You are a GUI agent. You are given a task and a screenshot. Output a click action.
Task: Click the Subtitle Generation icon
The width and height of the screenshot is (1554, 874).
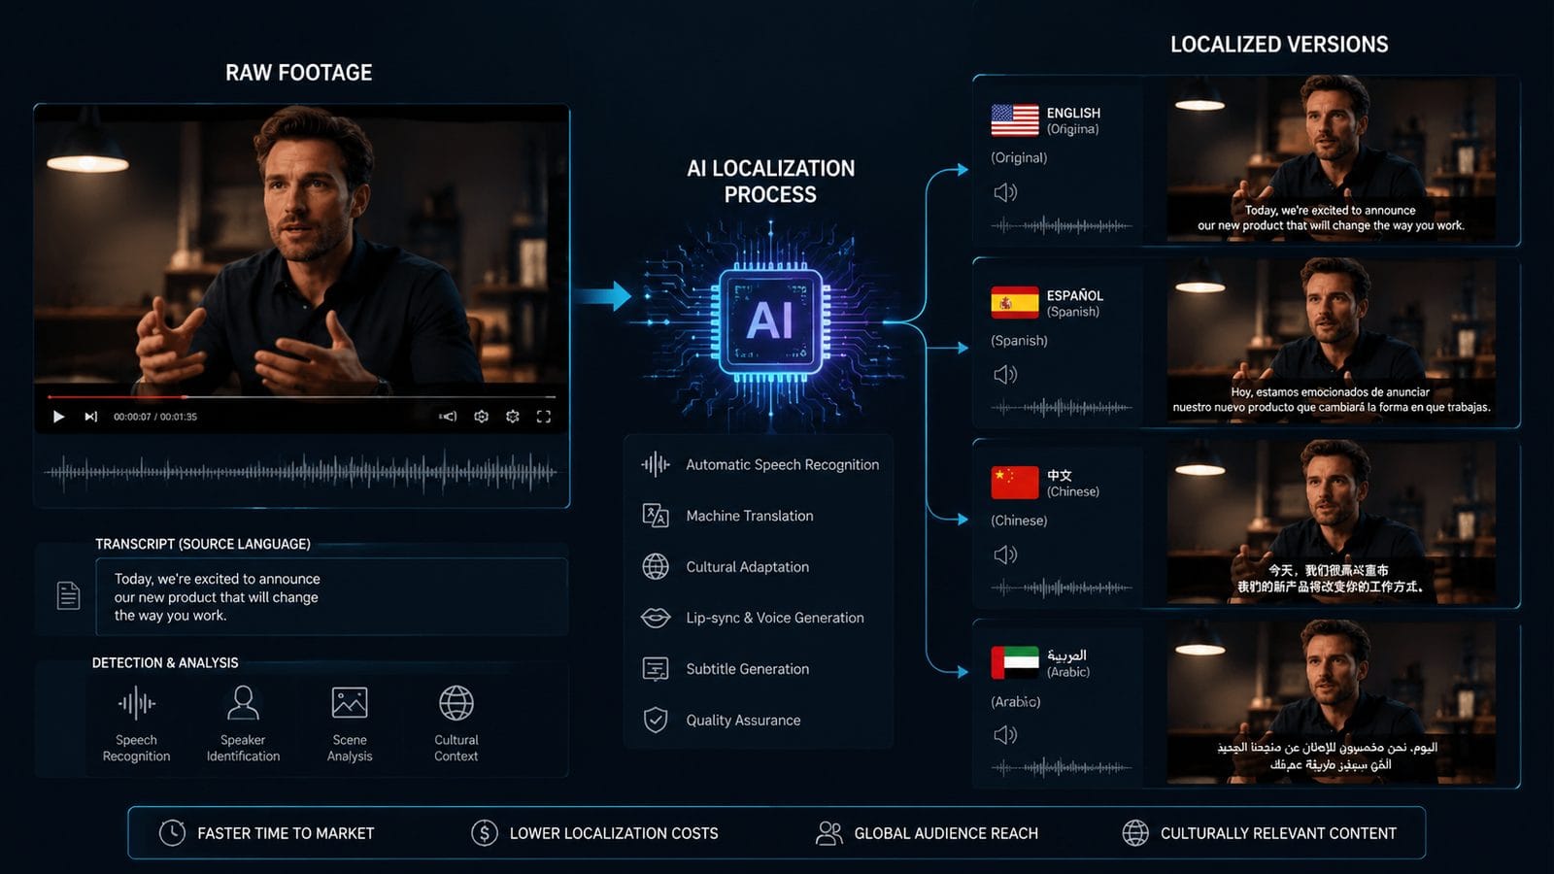pyautogui.click(x=656, y=668)
